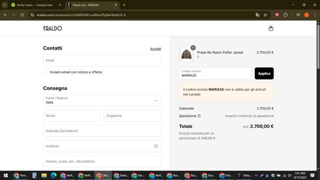Bookmark this page with the star
Image resolution: width=320 pixels, height=180 pixels.
click(265, 15)
